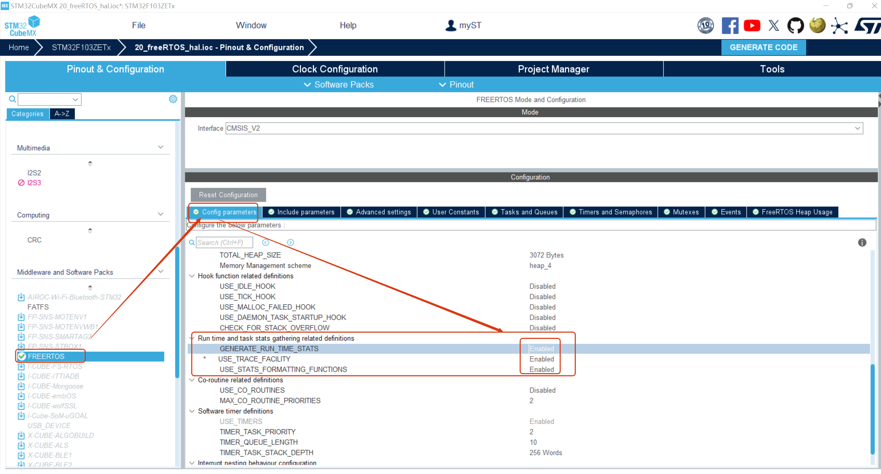Screen dimensions: 881x474
Task: Open the Tasks and Queues tab
Action: [525, 212]
